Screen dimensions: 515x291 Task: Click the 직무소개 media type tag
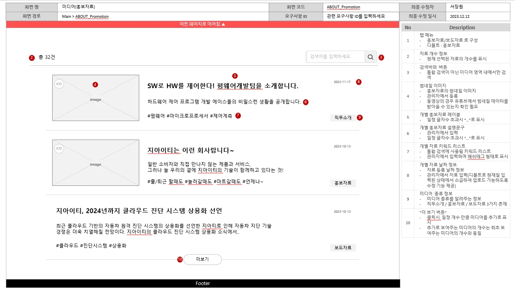pyautogui.click(x=343, y=117)
